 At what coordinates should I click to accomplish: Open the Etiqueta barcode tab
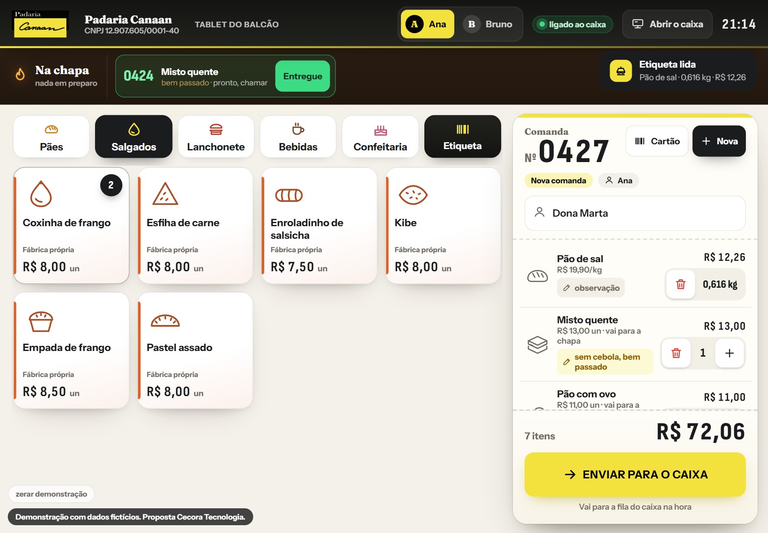pos(463,136)
